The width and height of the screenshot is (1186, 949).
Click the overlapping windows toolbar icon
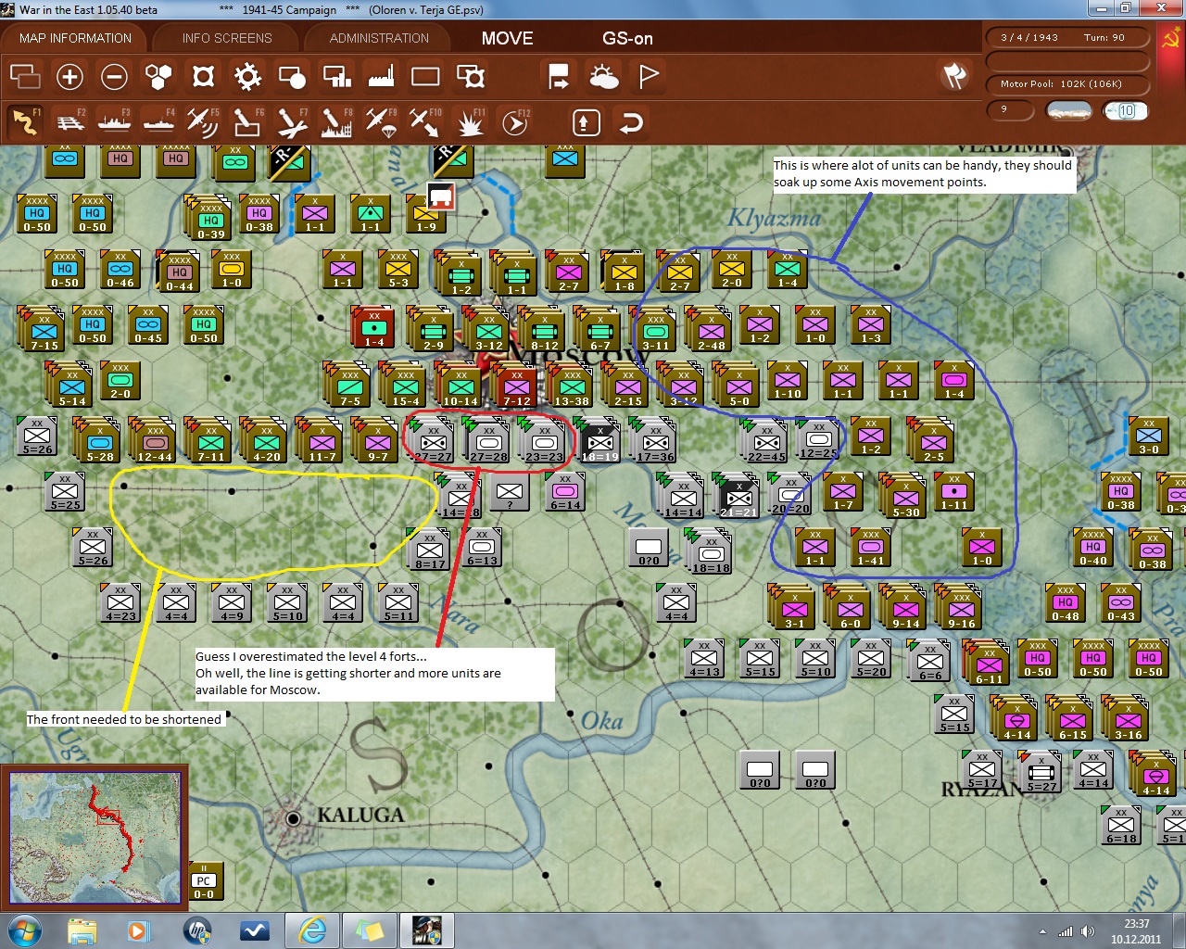point(25,76)
